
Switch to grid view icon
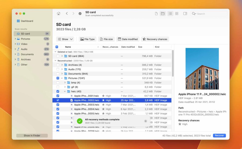point(177,14)
